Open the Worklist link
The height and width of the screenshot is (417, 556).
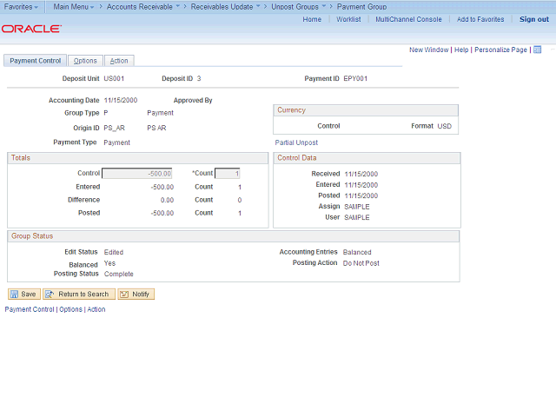click(348, 19)
